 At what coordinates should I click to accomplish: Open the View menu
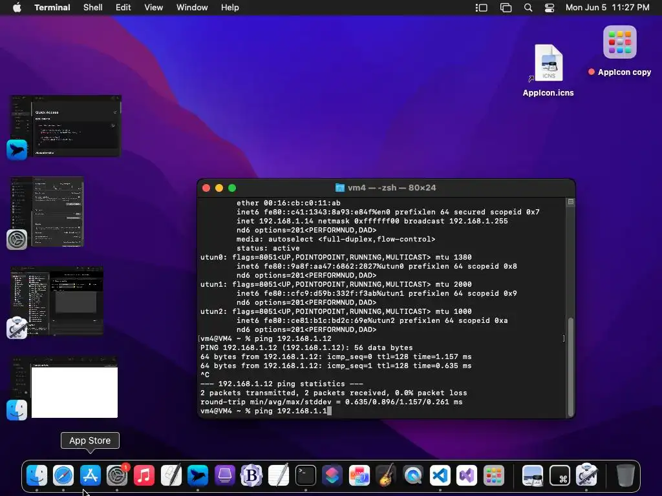pyautogui.click(x=154, y=7)
